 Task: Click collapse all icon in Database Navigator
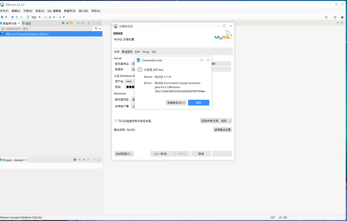(78, 23)
